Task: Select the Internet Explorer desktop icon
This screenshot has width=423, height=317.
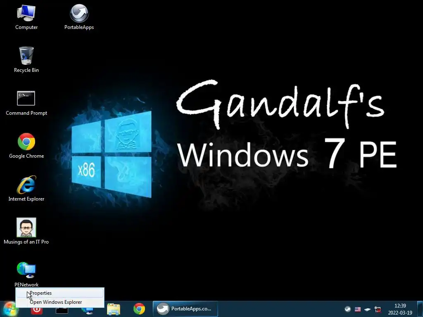Action: click(26, 189)
